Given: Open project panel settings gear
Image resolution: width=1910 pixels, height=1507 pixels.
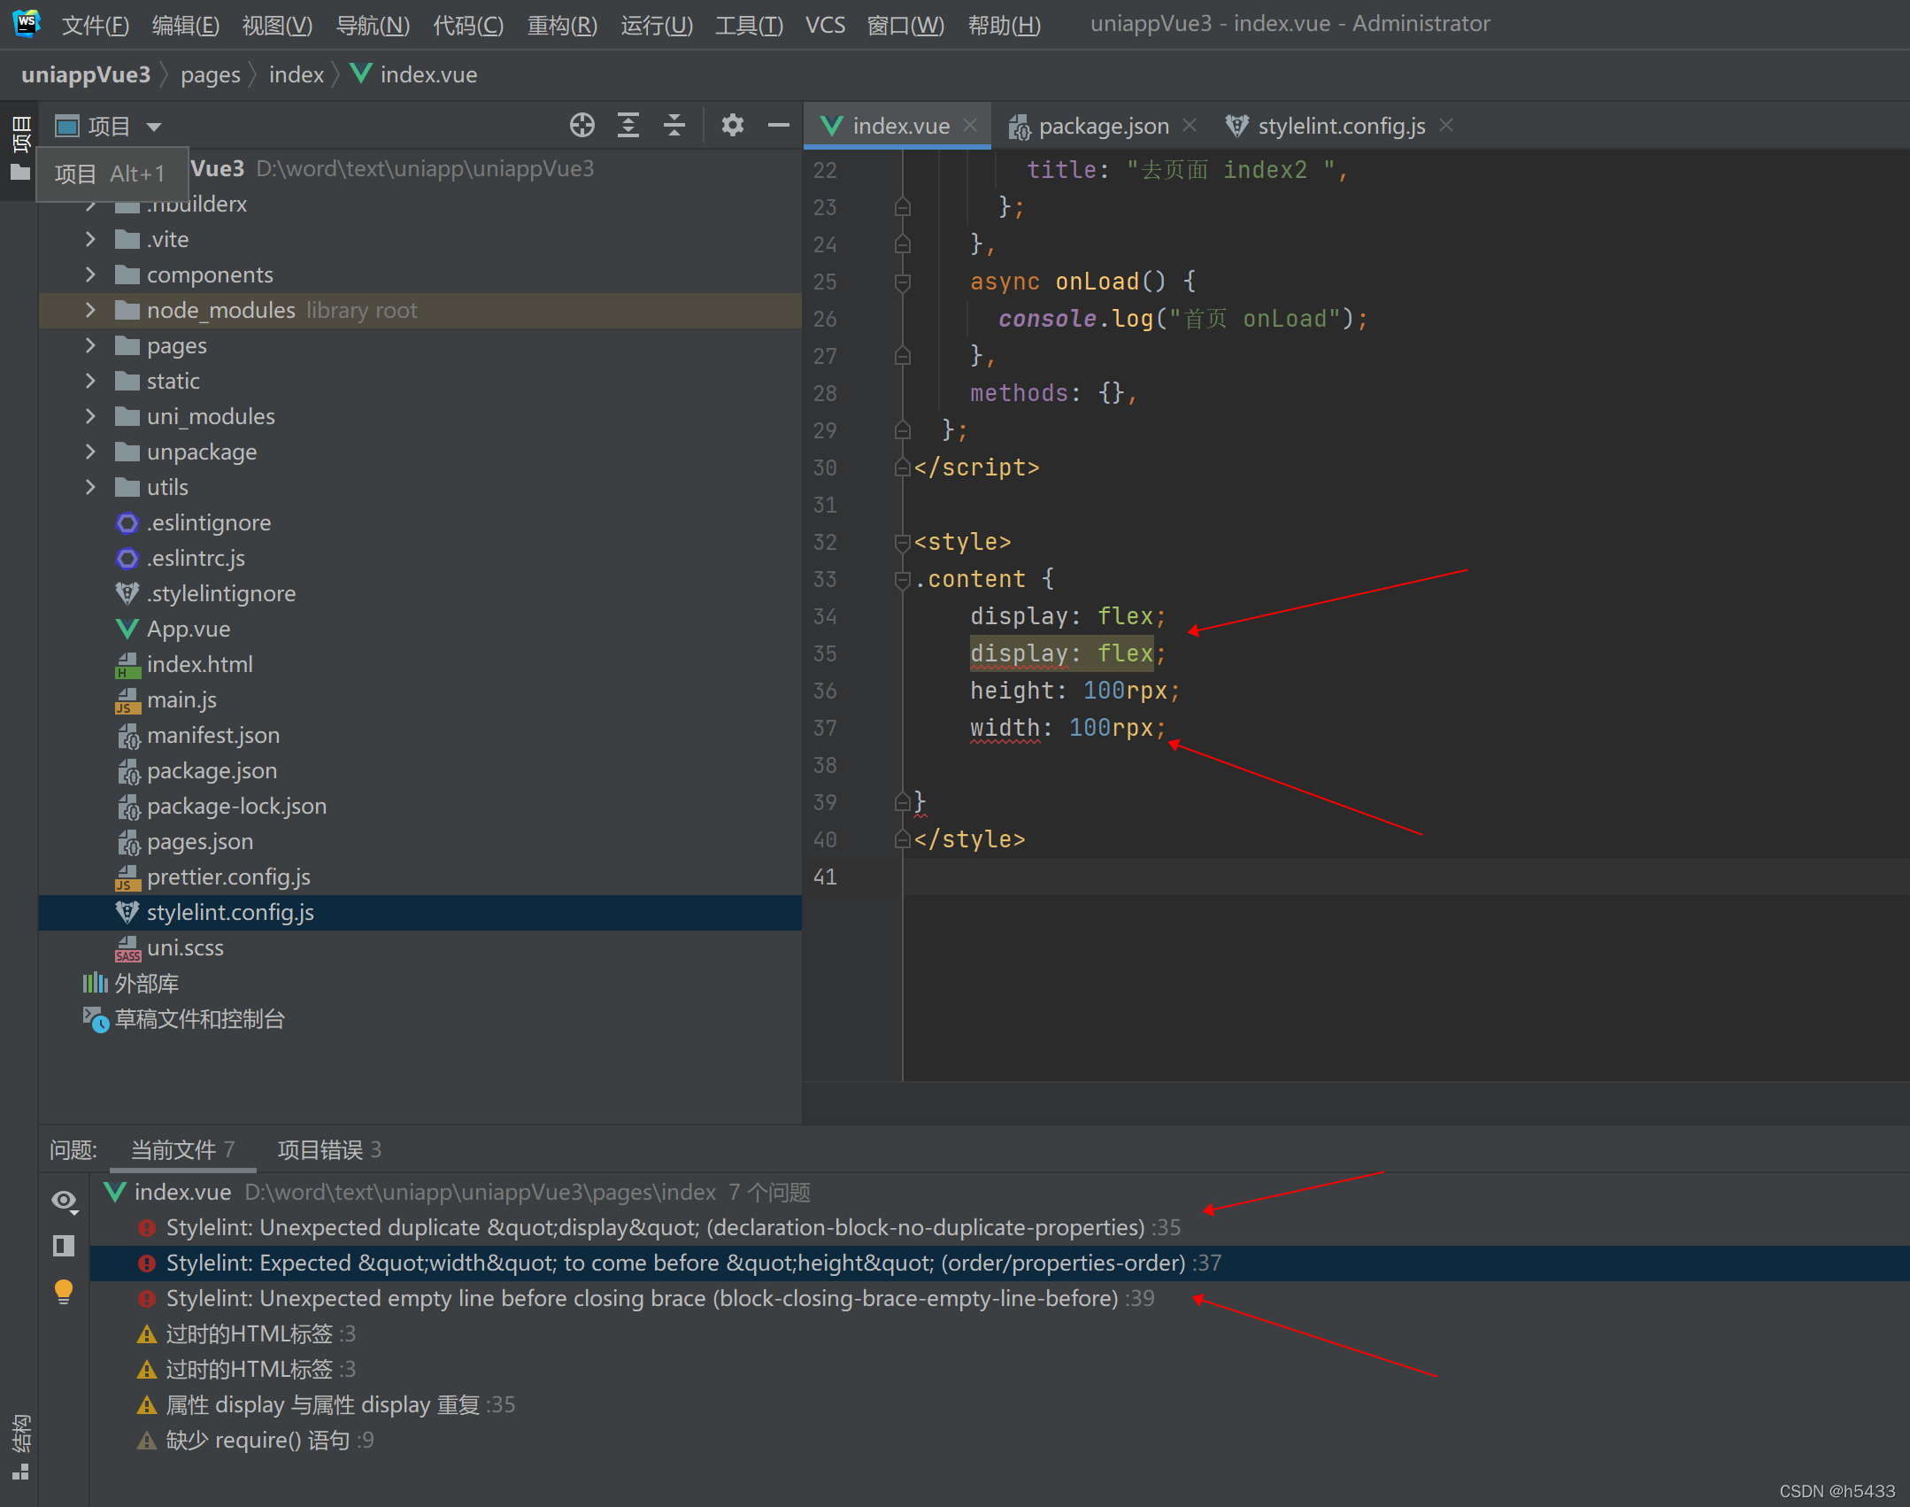Looking at the screenshot, I should (732, 125).
